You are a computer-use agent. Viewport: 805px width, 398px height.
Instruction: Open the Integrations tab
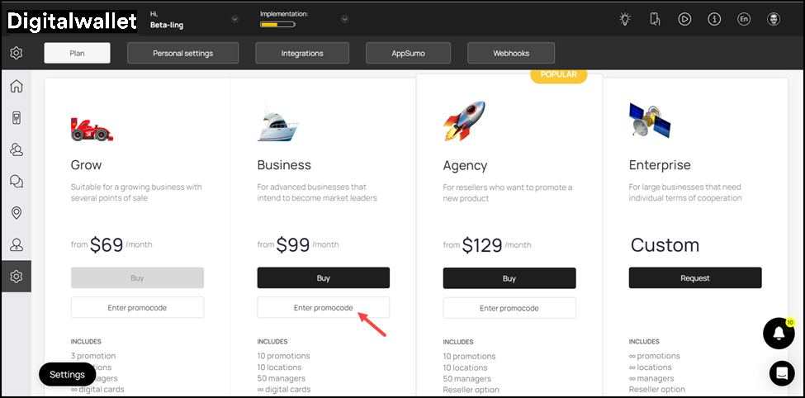tap(301, 53)
